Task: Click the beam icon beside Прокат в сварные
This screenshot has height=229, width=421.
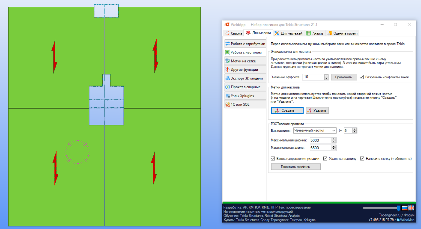Action: [228, 87]
